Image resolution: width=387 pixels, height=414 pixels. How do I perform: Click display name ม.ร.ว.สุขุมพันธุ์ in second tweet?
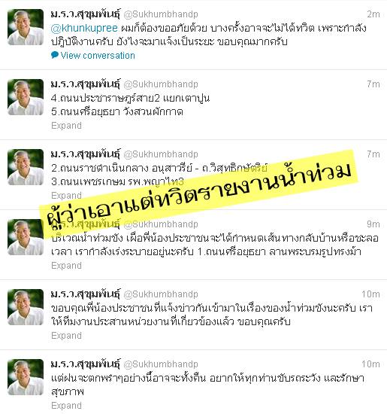pos(86,84)
